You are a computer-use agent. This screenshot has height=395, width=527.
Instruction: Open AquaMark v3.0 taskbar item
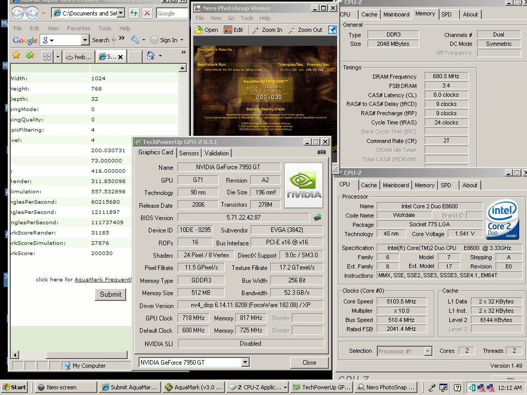coord(193,387)
